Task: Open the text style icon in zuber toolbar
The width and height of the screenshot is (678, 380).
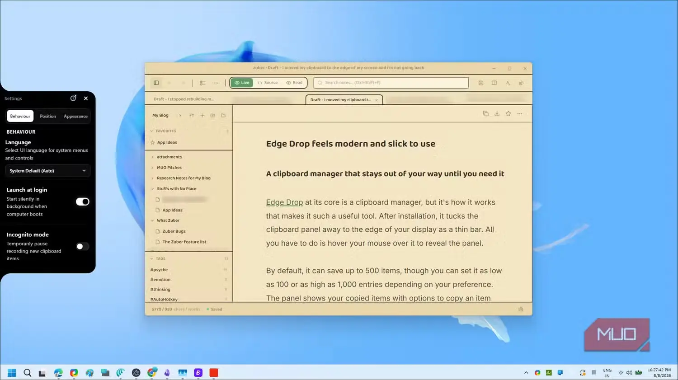Action: coord(508,83)
